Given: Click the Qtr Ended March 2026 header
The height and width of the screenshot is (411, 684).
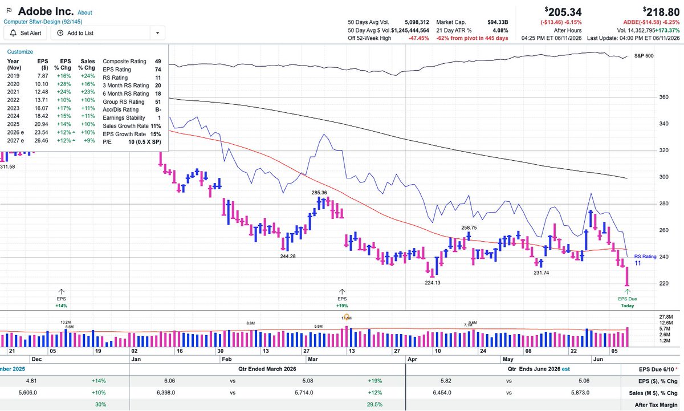Looking at the screenshot, I should pos(267,368).
